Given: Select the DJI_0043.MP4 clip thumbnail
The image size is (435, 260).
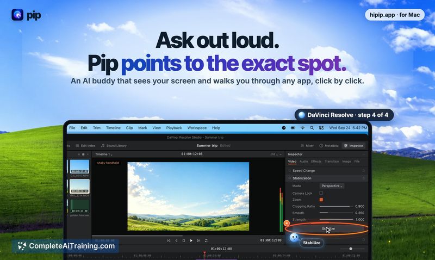Looking at the screenshot, I should coord(79,166).
